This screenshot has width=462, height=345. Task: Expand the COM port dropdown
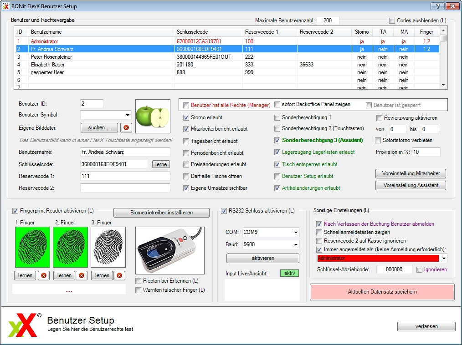[x=296, y=233]
